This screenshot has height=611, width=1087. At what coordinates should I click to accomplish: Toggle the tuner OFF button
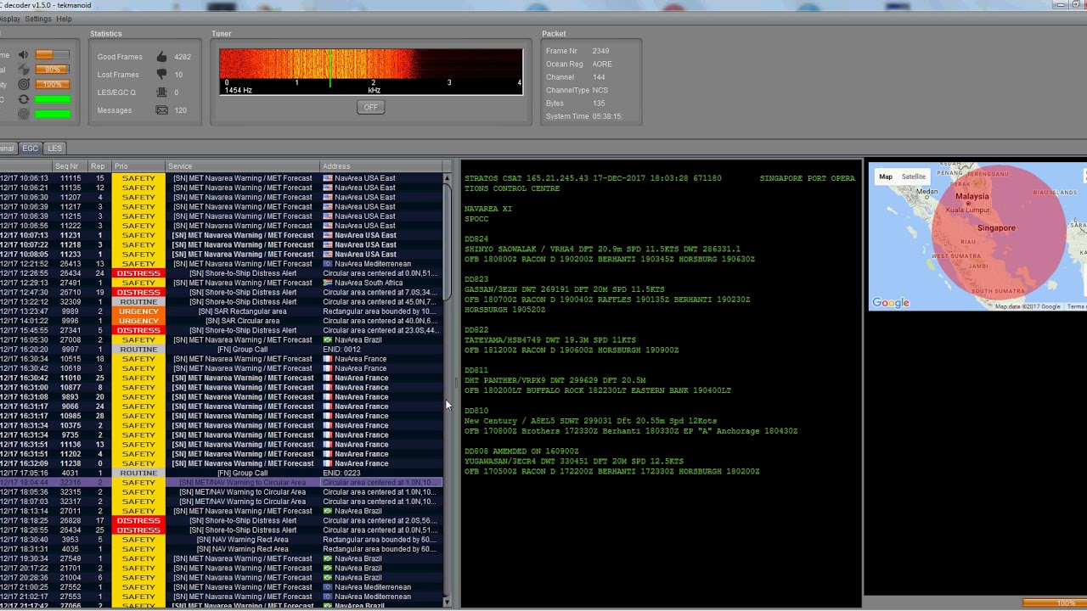click(x=370, y=108)
